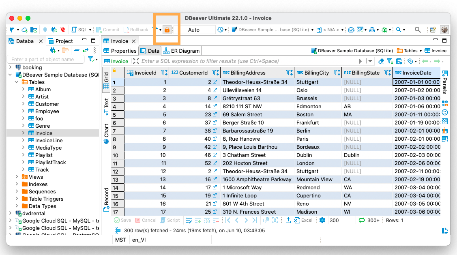Click the Excel export button
The image size is (457, 255).
point(303,220)
